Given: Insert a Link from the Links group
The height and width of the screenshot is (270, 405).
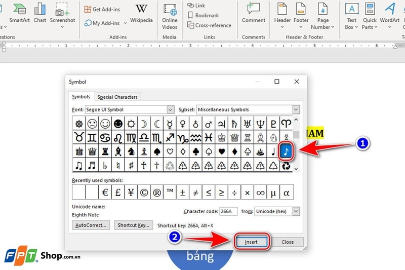Looking at the screenshot, I should (196, 6).
